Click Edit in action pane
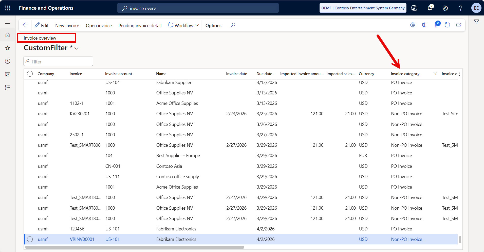The width and height of the screenshot is (484, 252). [42, 25]
